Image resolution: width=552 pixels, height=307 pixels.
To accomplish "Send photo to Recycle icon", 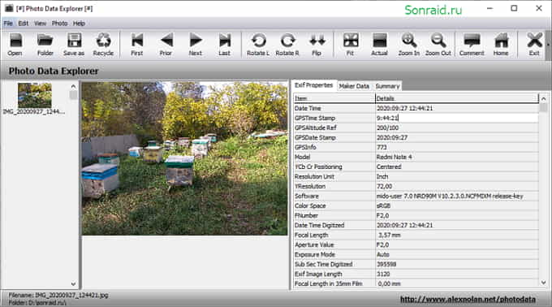I will pyautogui.click(x=104, y=45).
